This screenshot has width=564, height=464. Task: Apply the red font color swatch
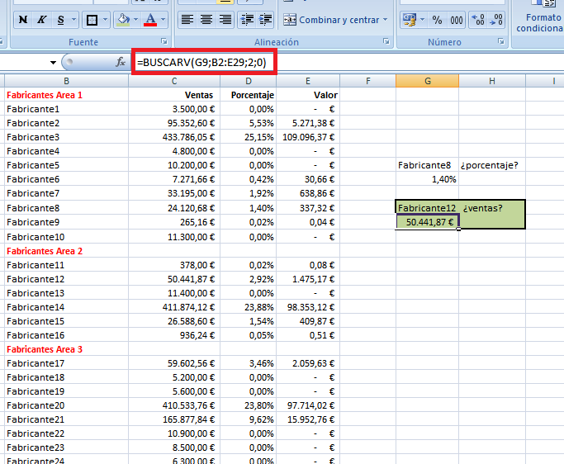coord(149,19)
